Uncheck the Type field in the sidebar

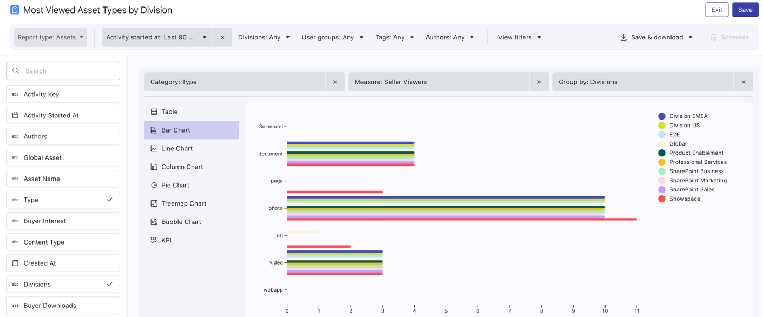(x=109, y=200)
